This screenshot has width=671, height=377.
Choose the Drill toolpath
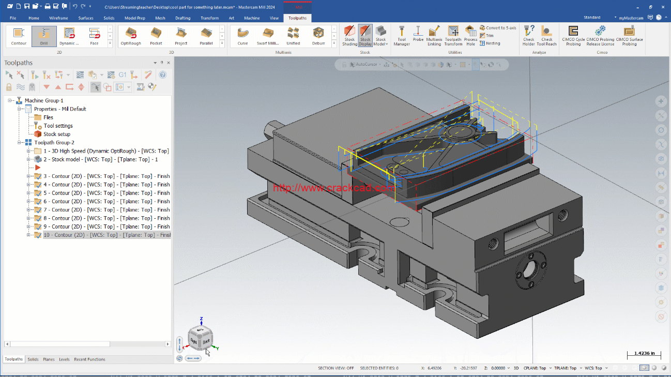44,36
